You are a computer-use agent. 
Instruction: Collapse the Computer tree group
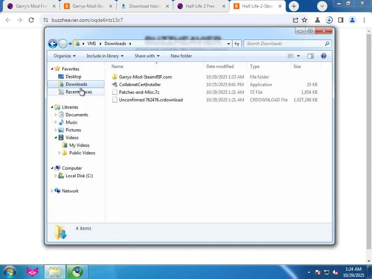coord(52,168)
